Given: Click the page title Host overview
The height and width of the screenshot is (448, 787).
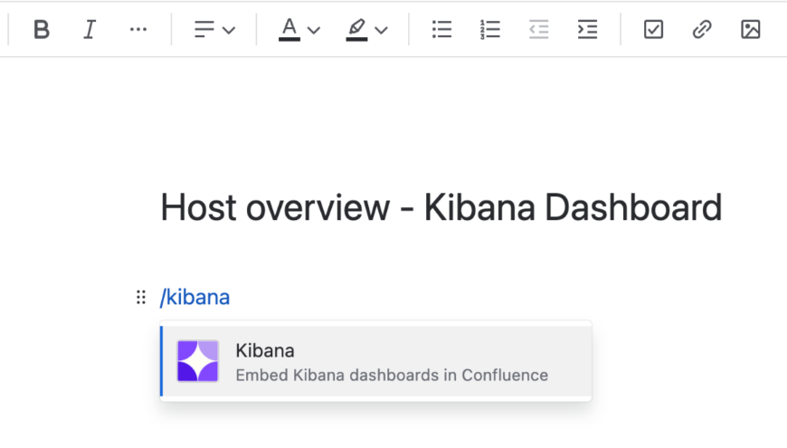Looking at the screenshot, I should click(441, 207).
